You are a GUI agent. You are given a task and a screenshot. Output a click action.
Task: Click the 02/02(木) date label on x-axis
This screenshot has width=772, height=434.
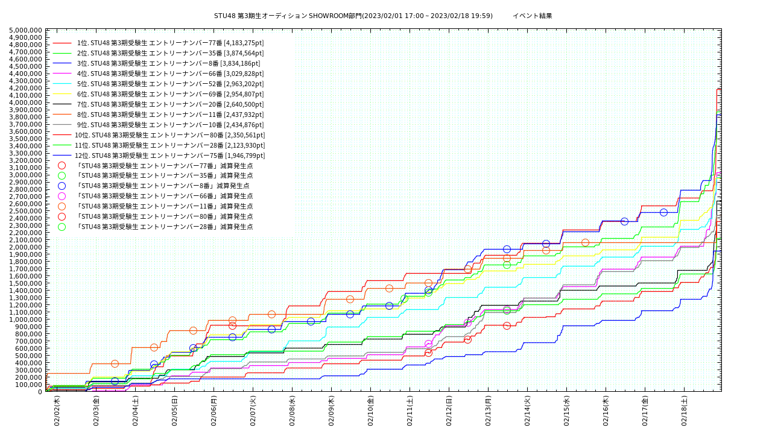[x=57, y=410]
